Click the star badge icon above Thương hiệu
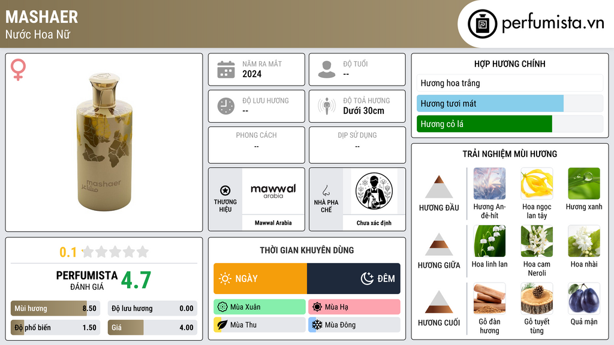 tap(225, 190)
